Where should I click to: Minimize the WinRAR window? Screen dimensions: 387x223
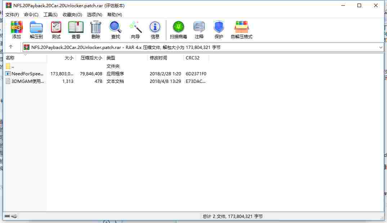click(343, 5)
